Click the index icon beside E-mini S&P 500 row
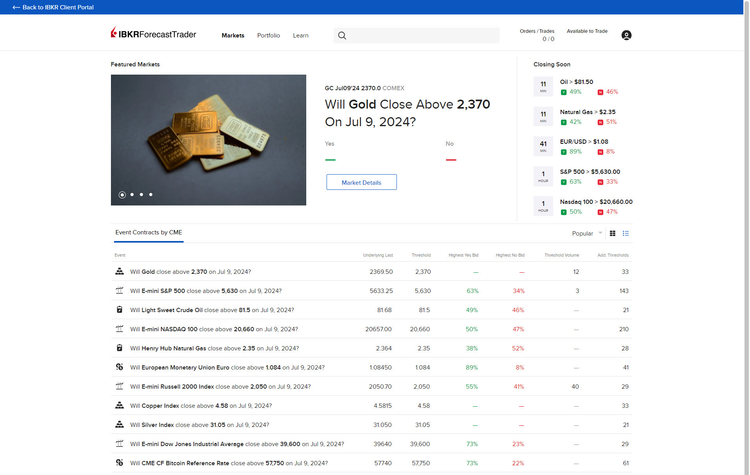Image resolution: width=750 pixels, height=475 pixels. pos(120,290)
